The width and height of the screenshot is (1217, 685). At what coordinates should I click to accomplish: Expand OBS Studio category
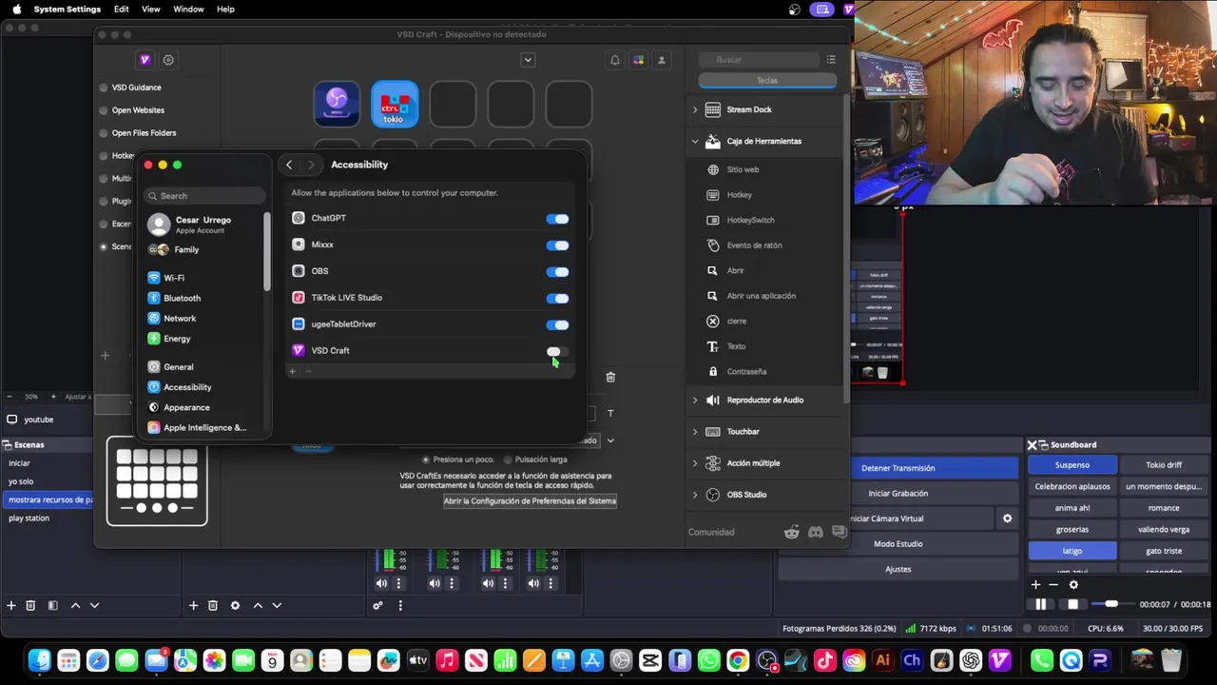[x=694, y=495]
